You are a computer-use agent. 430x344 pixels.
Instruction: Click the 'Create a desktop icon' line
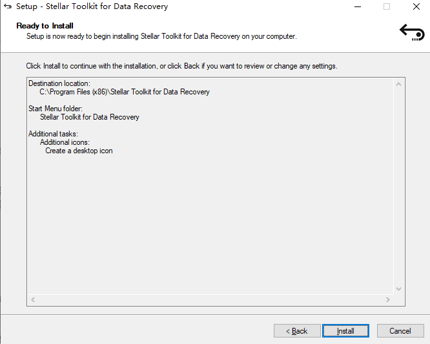point(79,151)
